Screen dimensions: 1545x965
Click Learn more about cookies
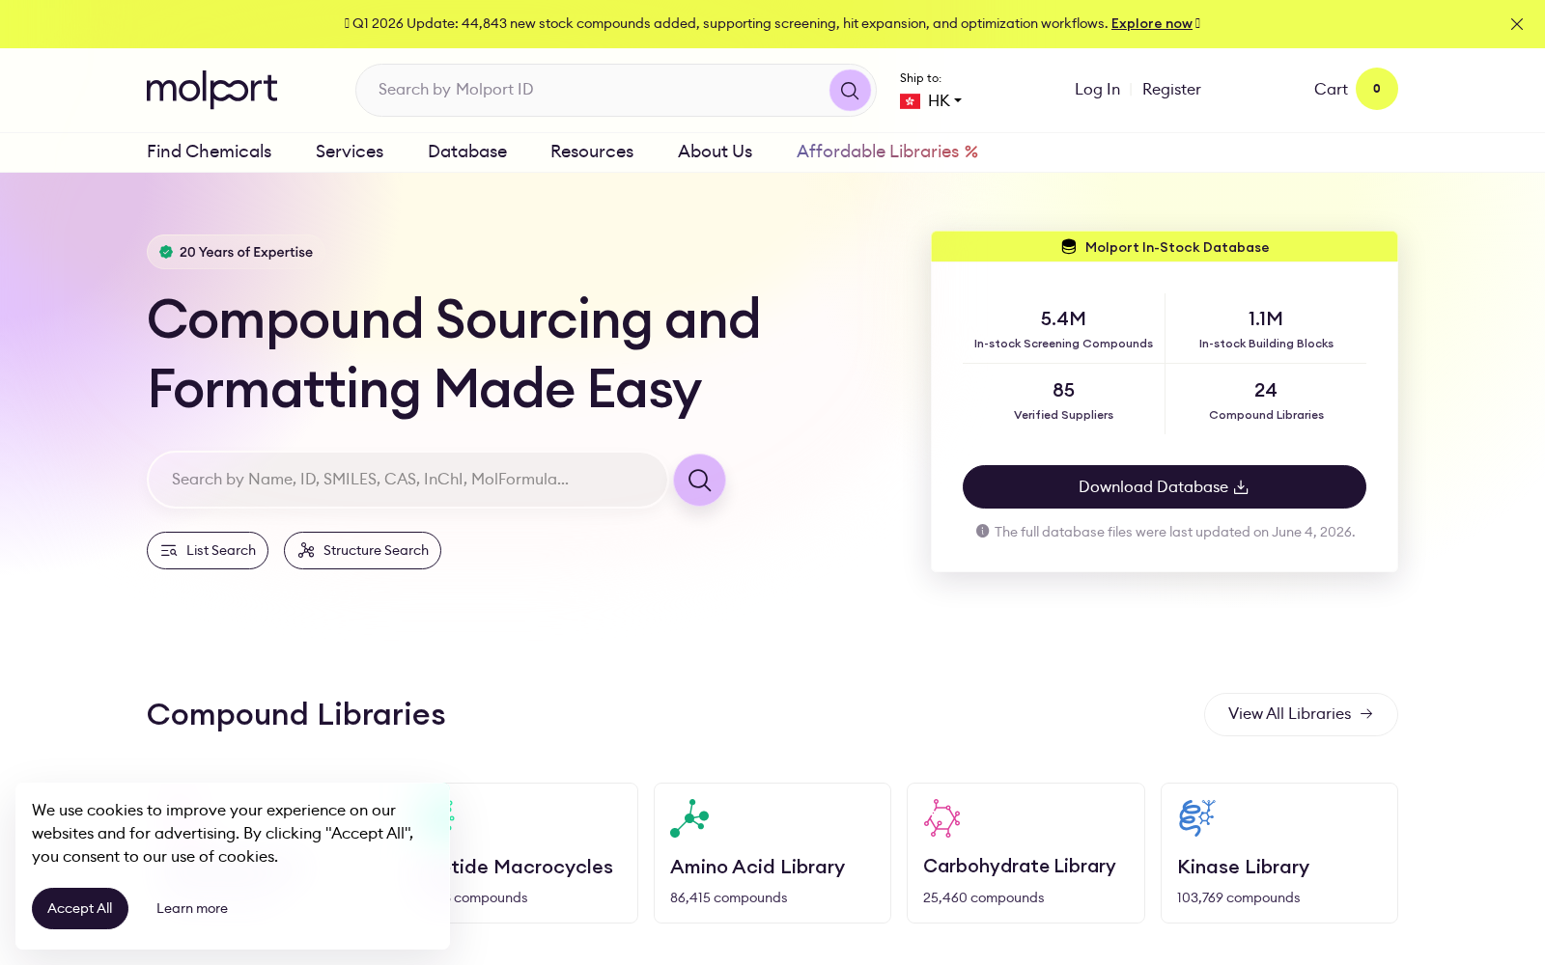point(192,909)
